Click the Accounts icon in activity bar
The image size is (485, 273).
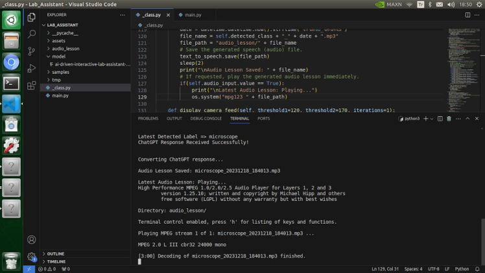pos(31,239)
